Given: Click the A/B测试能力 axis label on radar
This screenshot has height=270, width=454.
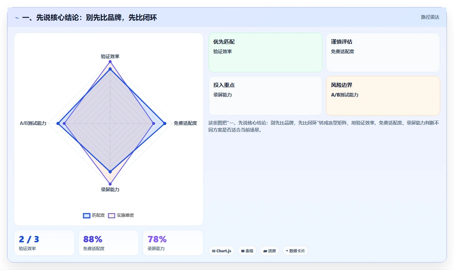Looking at the screenshot, I should pyautogui.click(x=33, y=123).
